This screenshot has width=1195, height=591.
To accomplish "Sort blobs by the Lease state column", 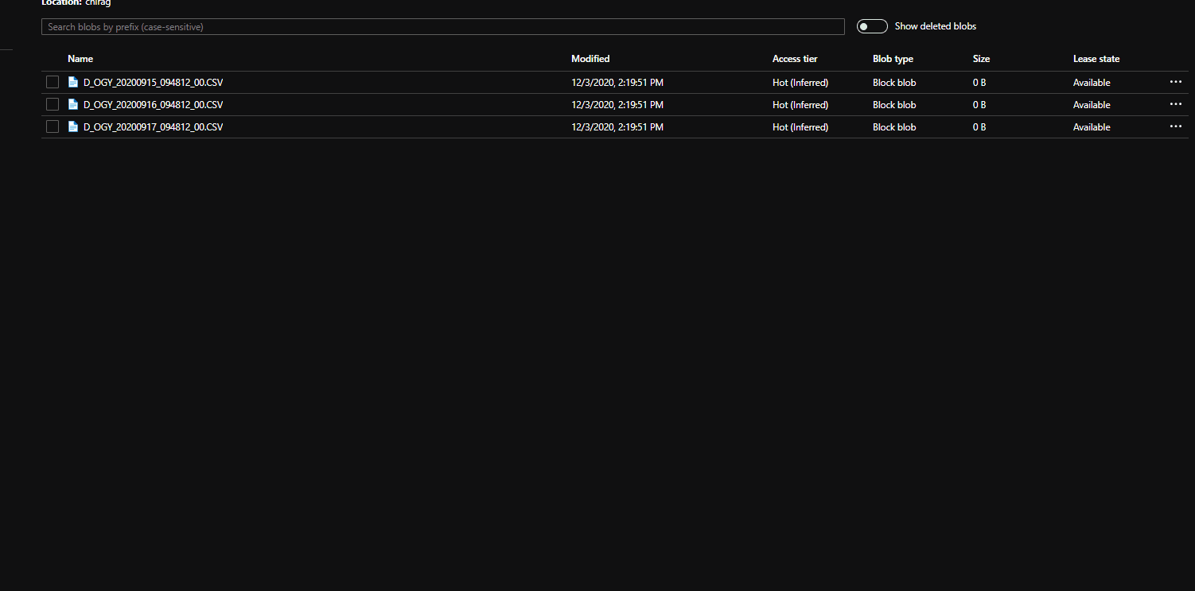I will pos(1096,58).
